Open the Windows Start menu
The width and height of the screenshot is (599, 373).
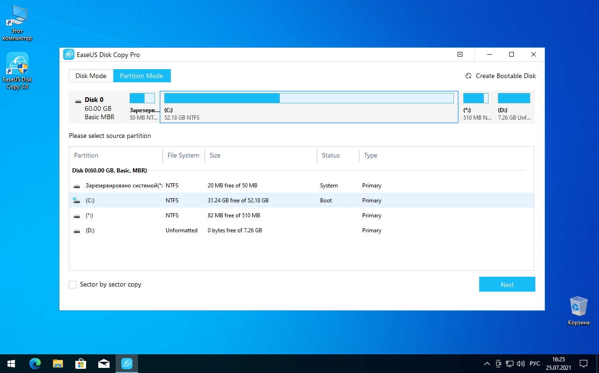coord(11,364)
